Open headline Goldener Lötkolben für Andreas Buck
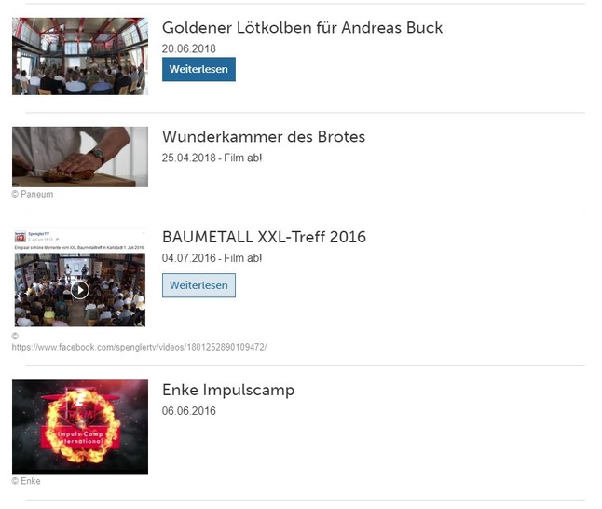The height and width of the screenshot is (509, 602). click(302, 28)
